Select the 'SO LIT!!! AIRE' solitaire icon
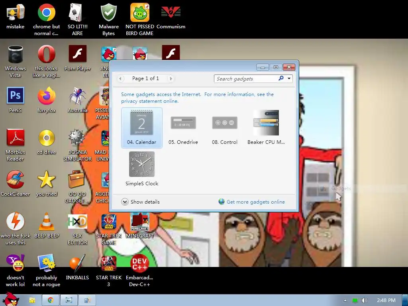The height and width of the screenshot is (306, 408). click(x=77, y=20)
